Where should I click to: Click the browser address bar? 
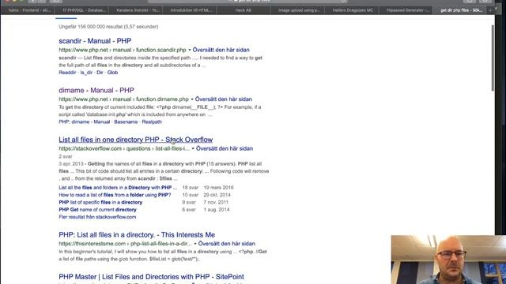tap(247, 1)
